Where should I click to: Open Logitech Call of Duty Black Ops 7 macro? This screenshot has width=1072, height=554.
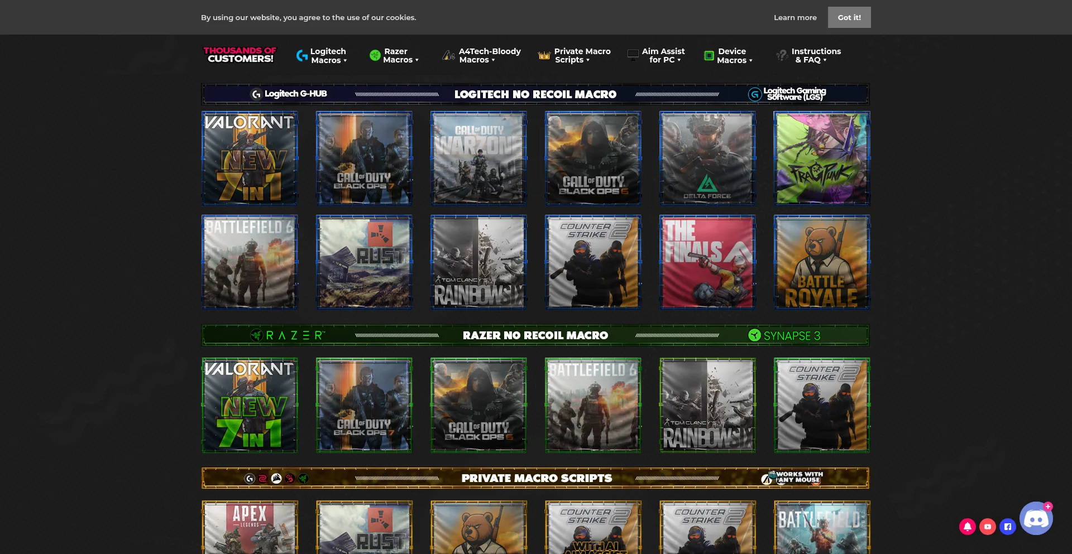[364, 158]
